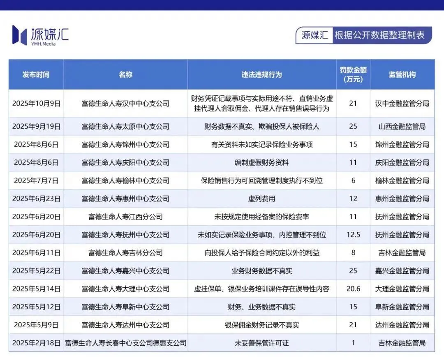Click 未按规定使用经备案的保险费率 violation cell

(x=262, y=217)
